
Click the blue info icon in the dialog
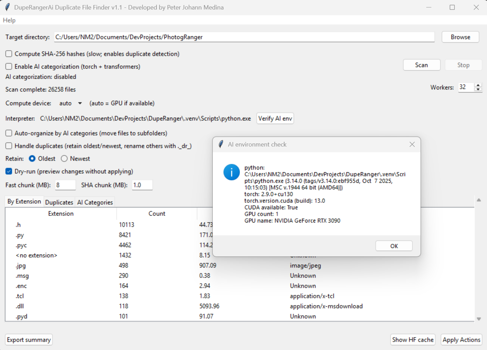pyautogui.click(x=231, y=172)
